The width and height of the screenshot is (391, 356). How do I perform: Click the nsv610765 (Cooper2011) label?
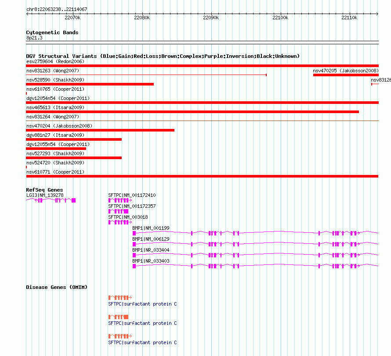[x=55, y=89]
